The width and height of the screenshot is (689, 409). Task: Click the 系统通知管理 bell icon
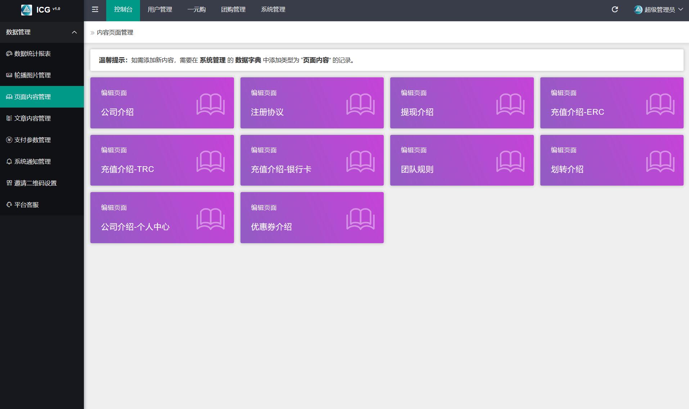(x=9, y=162)
